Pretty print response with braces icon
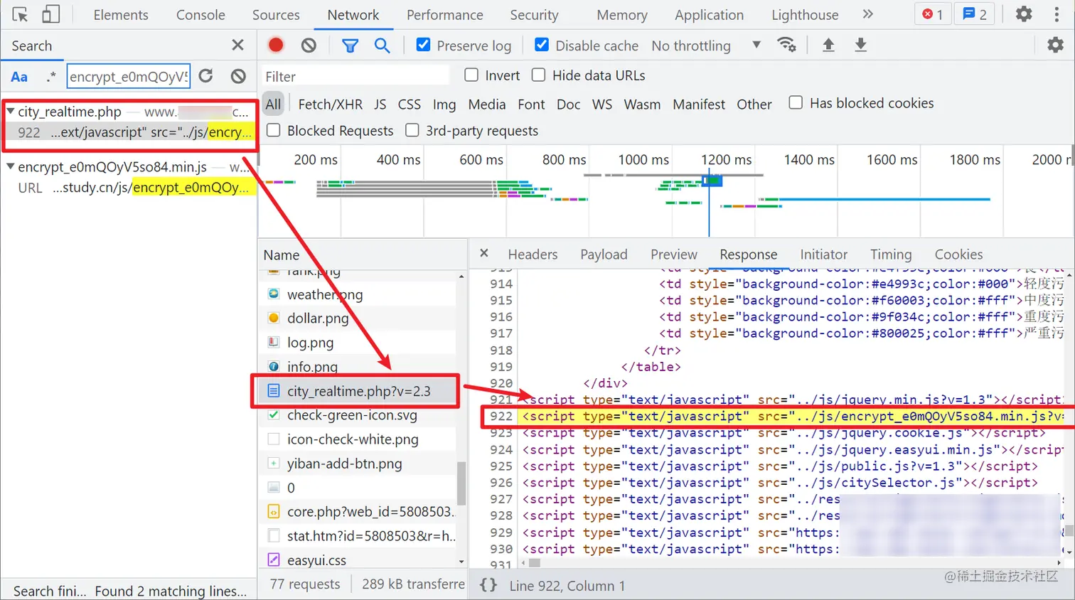Image resolution: width=1075 pixels, height=600 pixels. pyautogui.click(x=488, y=585)
